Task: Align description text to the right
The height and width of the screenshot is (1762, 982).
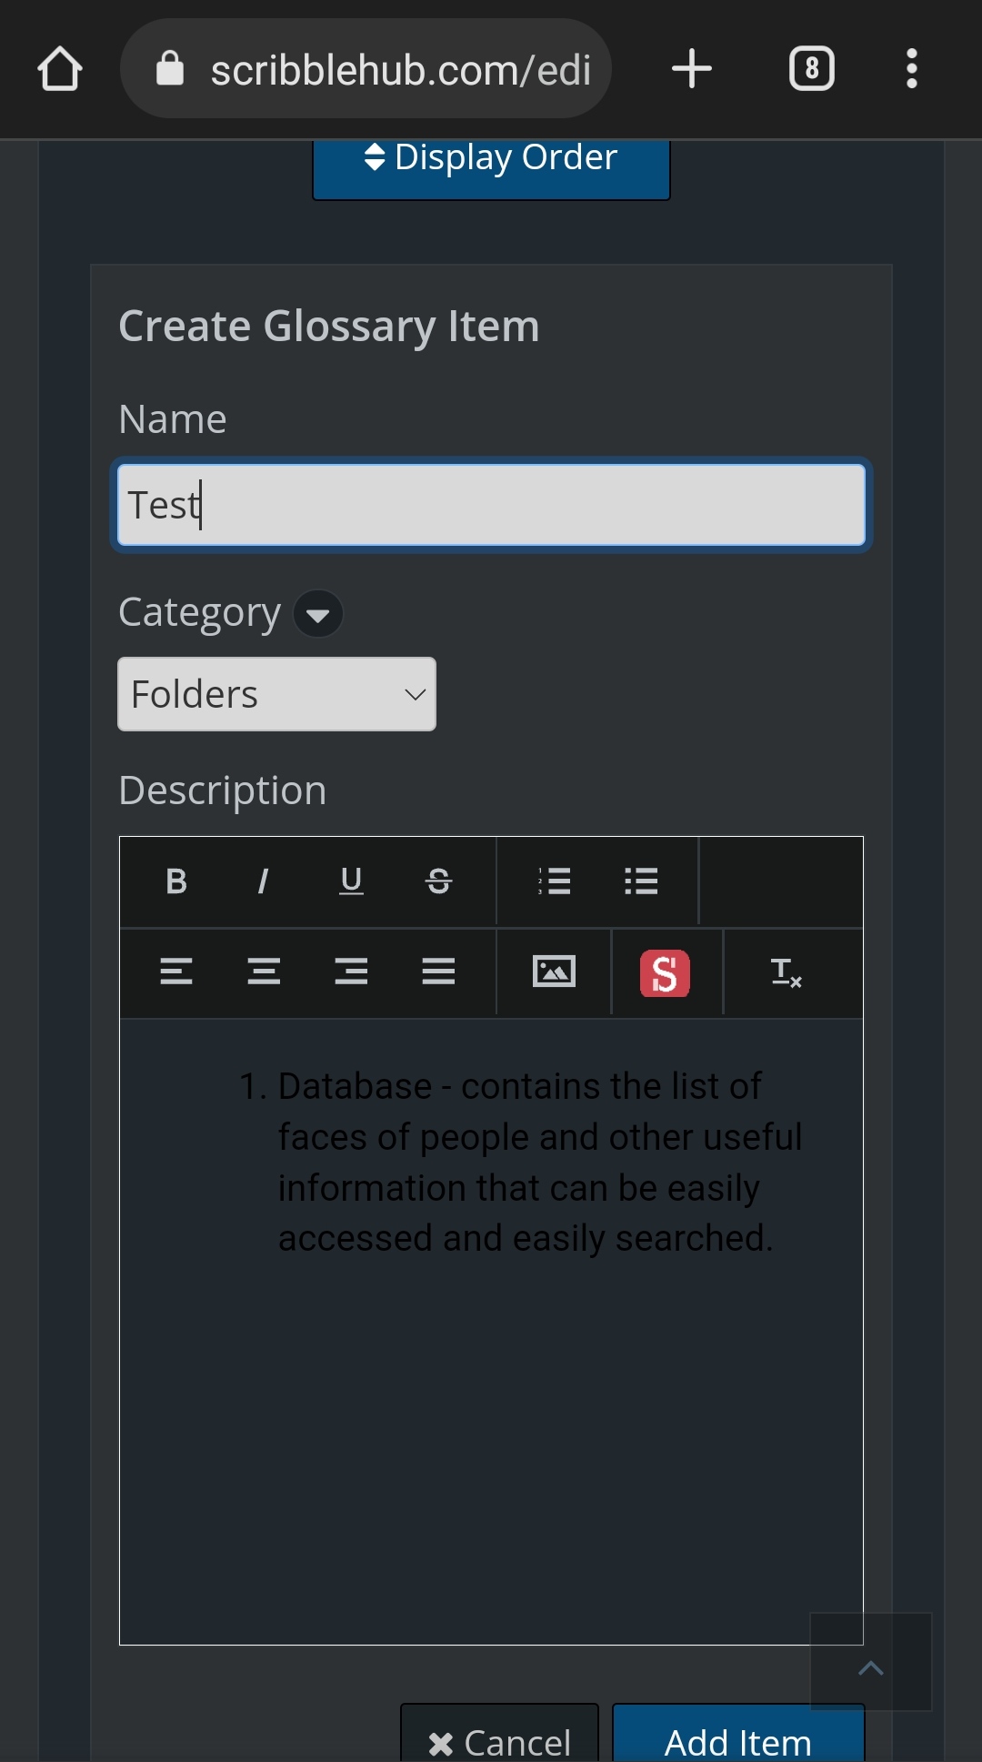Action: click(351, 972)
